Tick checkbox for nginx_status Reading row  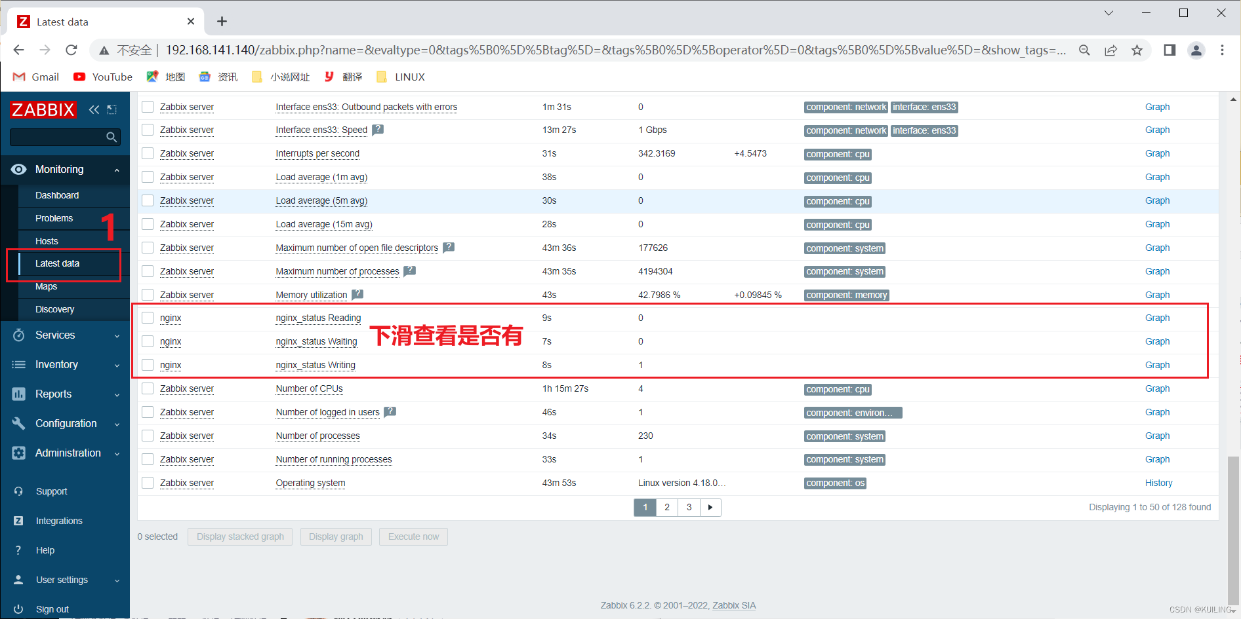click(x=148, y=318)
